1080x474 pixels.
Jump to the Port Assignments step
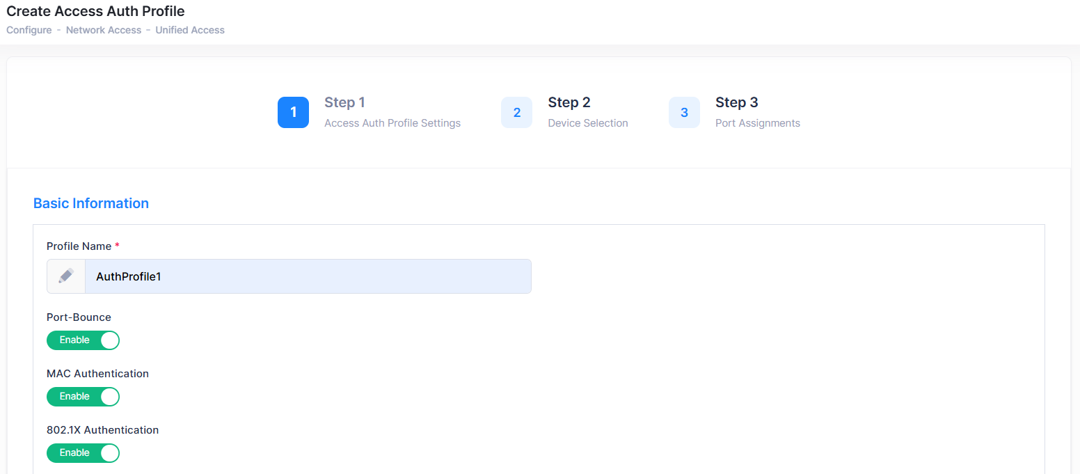pyautogui.click(x=757, y=123)
